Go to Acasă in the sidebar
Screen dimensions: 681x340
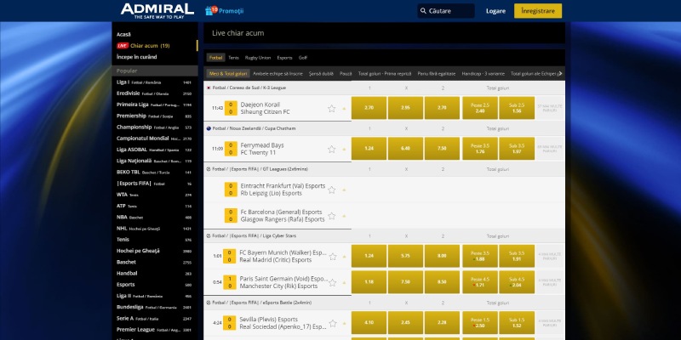123,34
